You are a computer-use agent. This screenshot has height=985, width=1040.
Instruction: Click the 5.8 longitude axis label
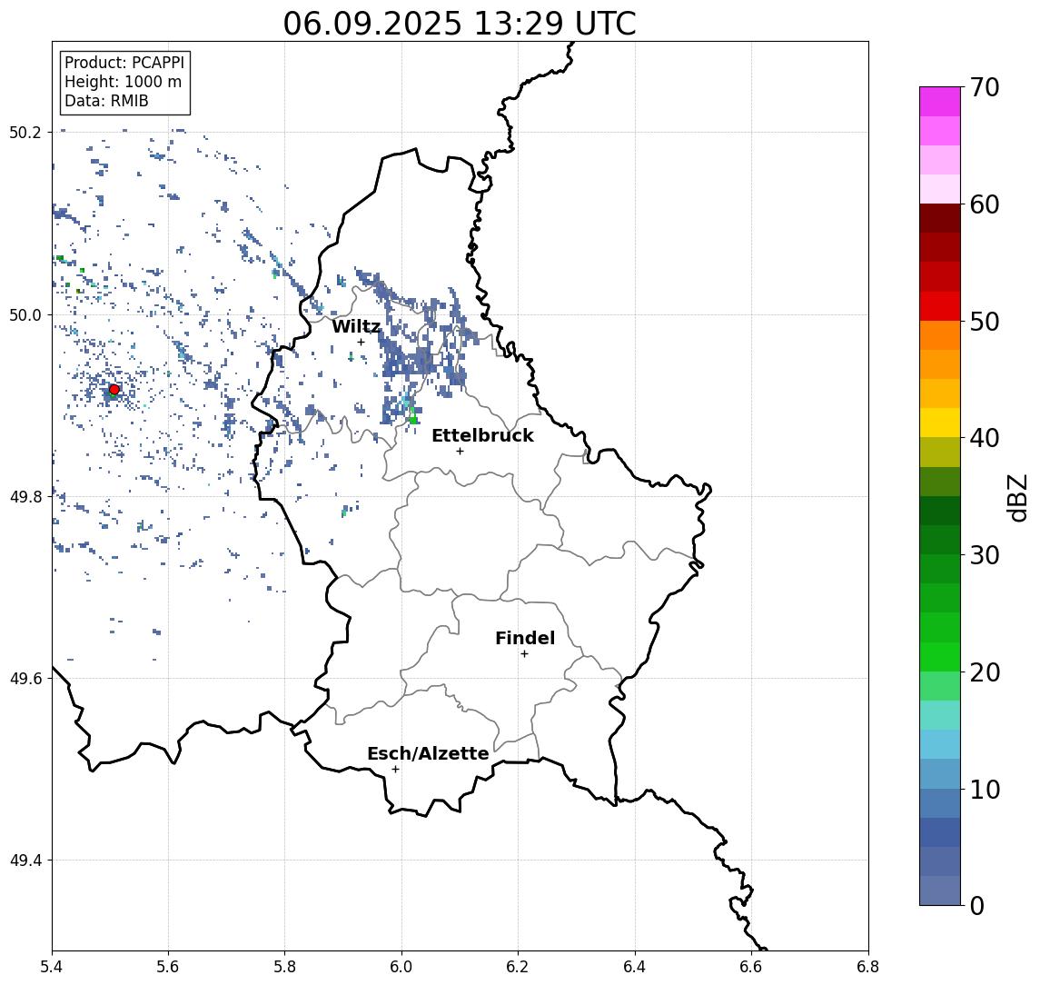coord(284,967)
